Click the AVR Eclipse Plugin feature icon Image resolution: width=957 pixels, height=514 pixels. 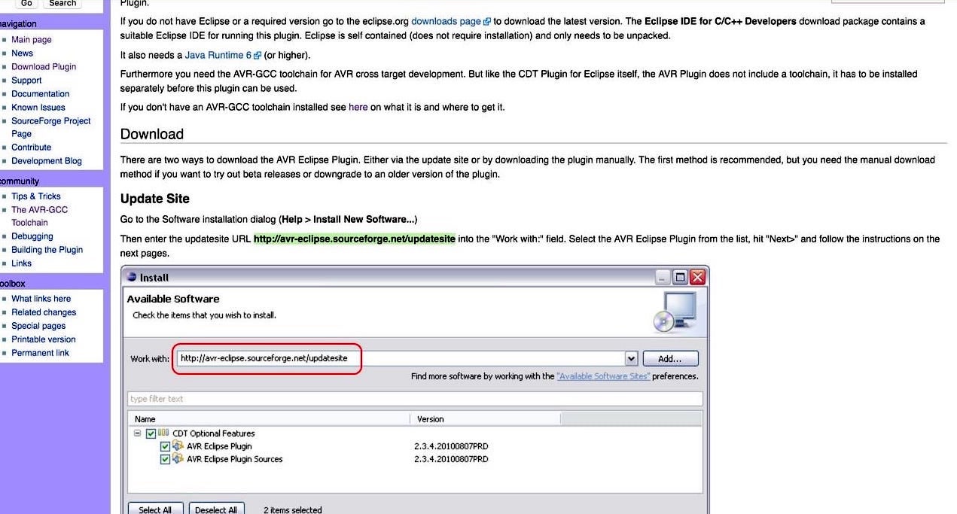pyautogui.click(x=178, y=446)
